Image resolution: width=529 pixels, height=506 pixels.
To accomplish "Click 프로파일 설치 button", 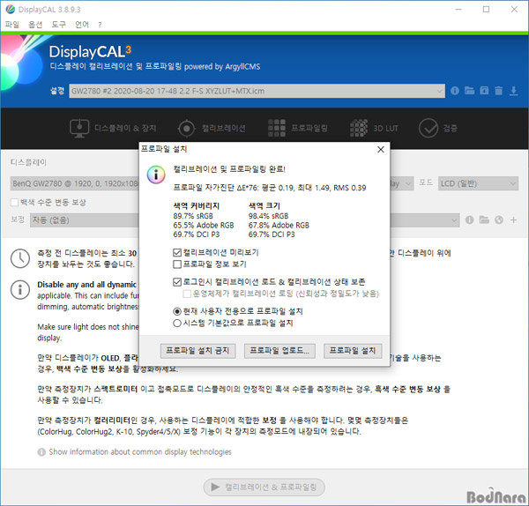I will click(x=353, y=351).
